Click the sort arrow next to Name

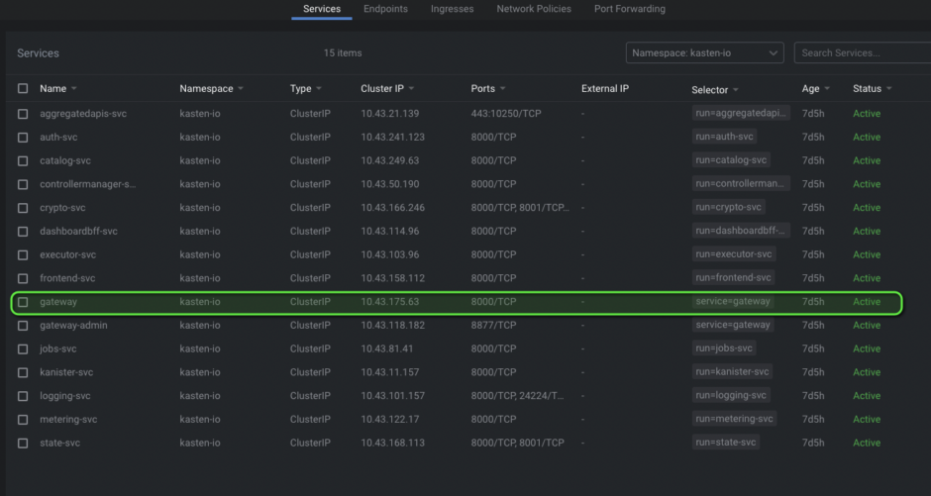[74, 89]
